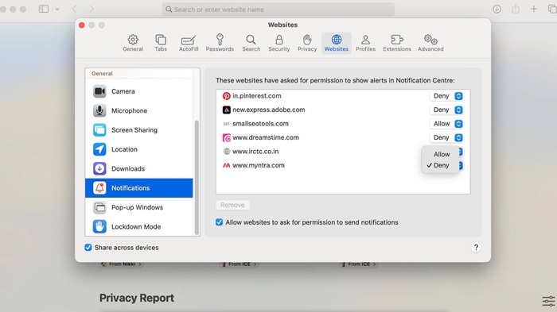The image size is (557, 312).
Task: Click the start page customize sliders icon
Action: click(x=548, y=301)
